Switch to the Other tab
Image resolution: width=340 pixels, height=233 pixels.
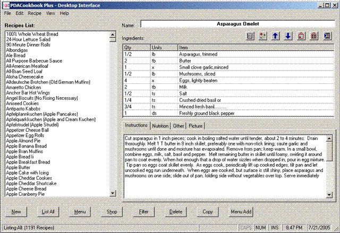point(178,126)
